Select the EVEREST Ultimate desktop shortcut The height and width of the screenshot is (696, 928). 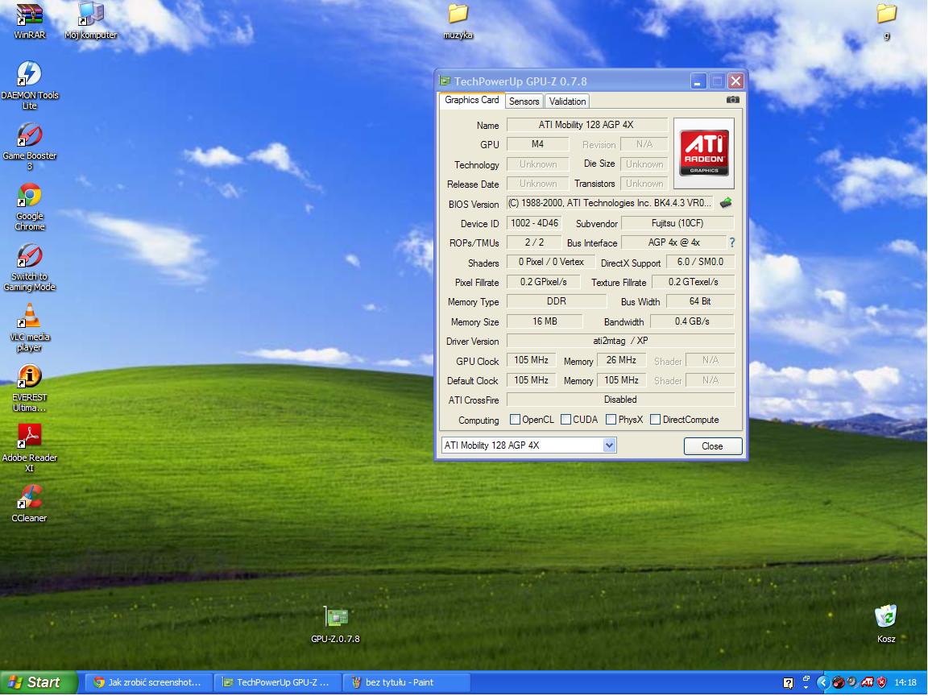click(x=29, y=387)
